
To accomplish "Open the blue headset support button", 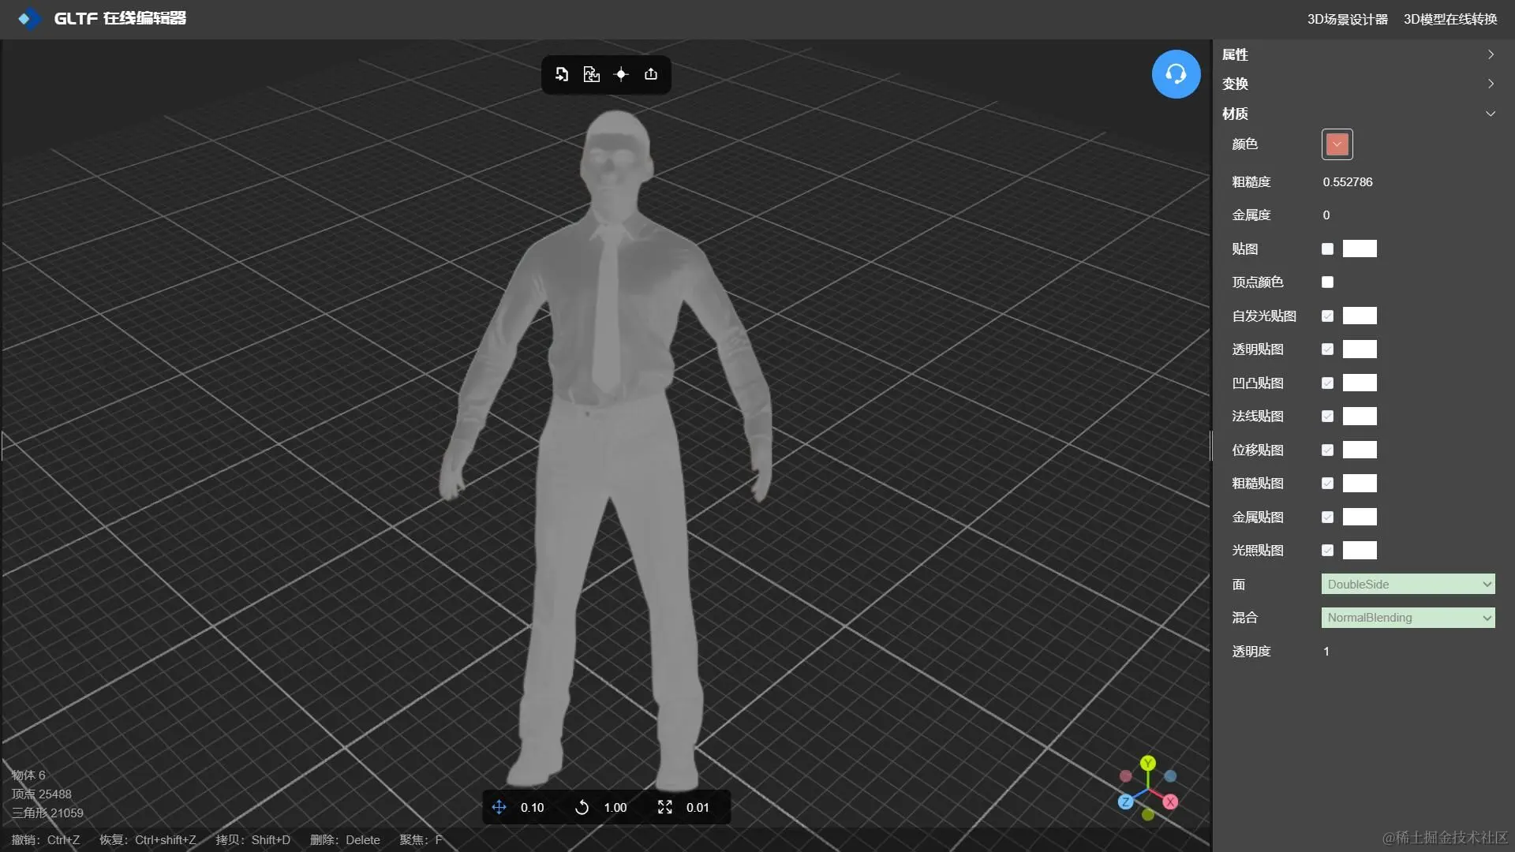I will click(1176, 74).
